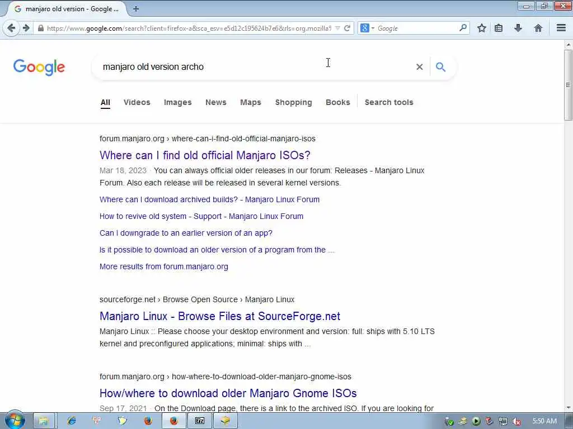The height and width of the screenshot is (429, 573).
Task: Open 'Where can I download archived builds?' link
Action: 209,199
